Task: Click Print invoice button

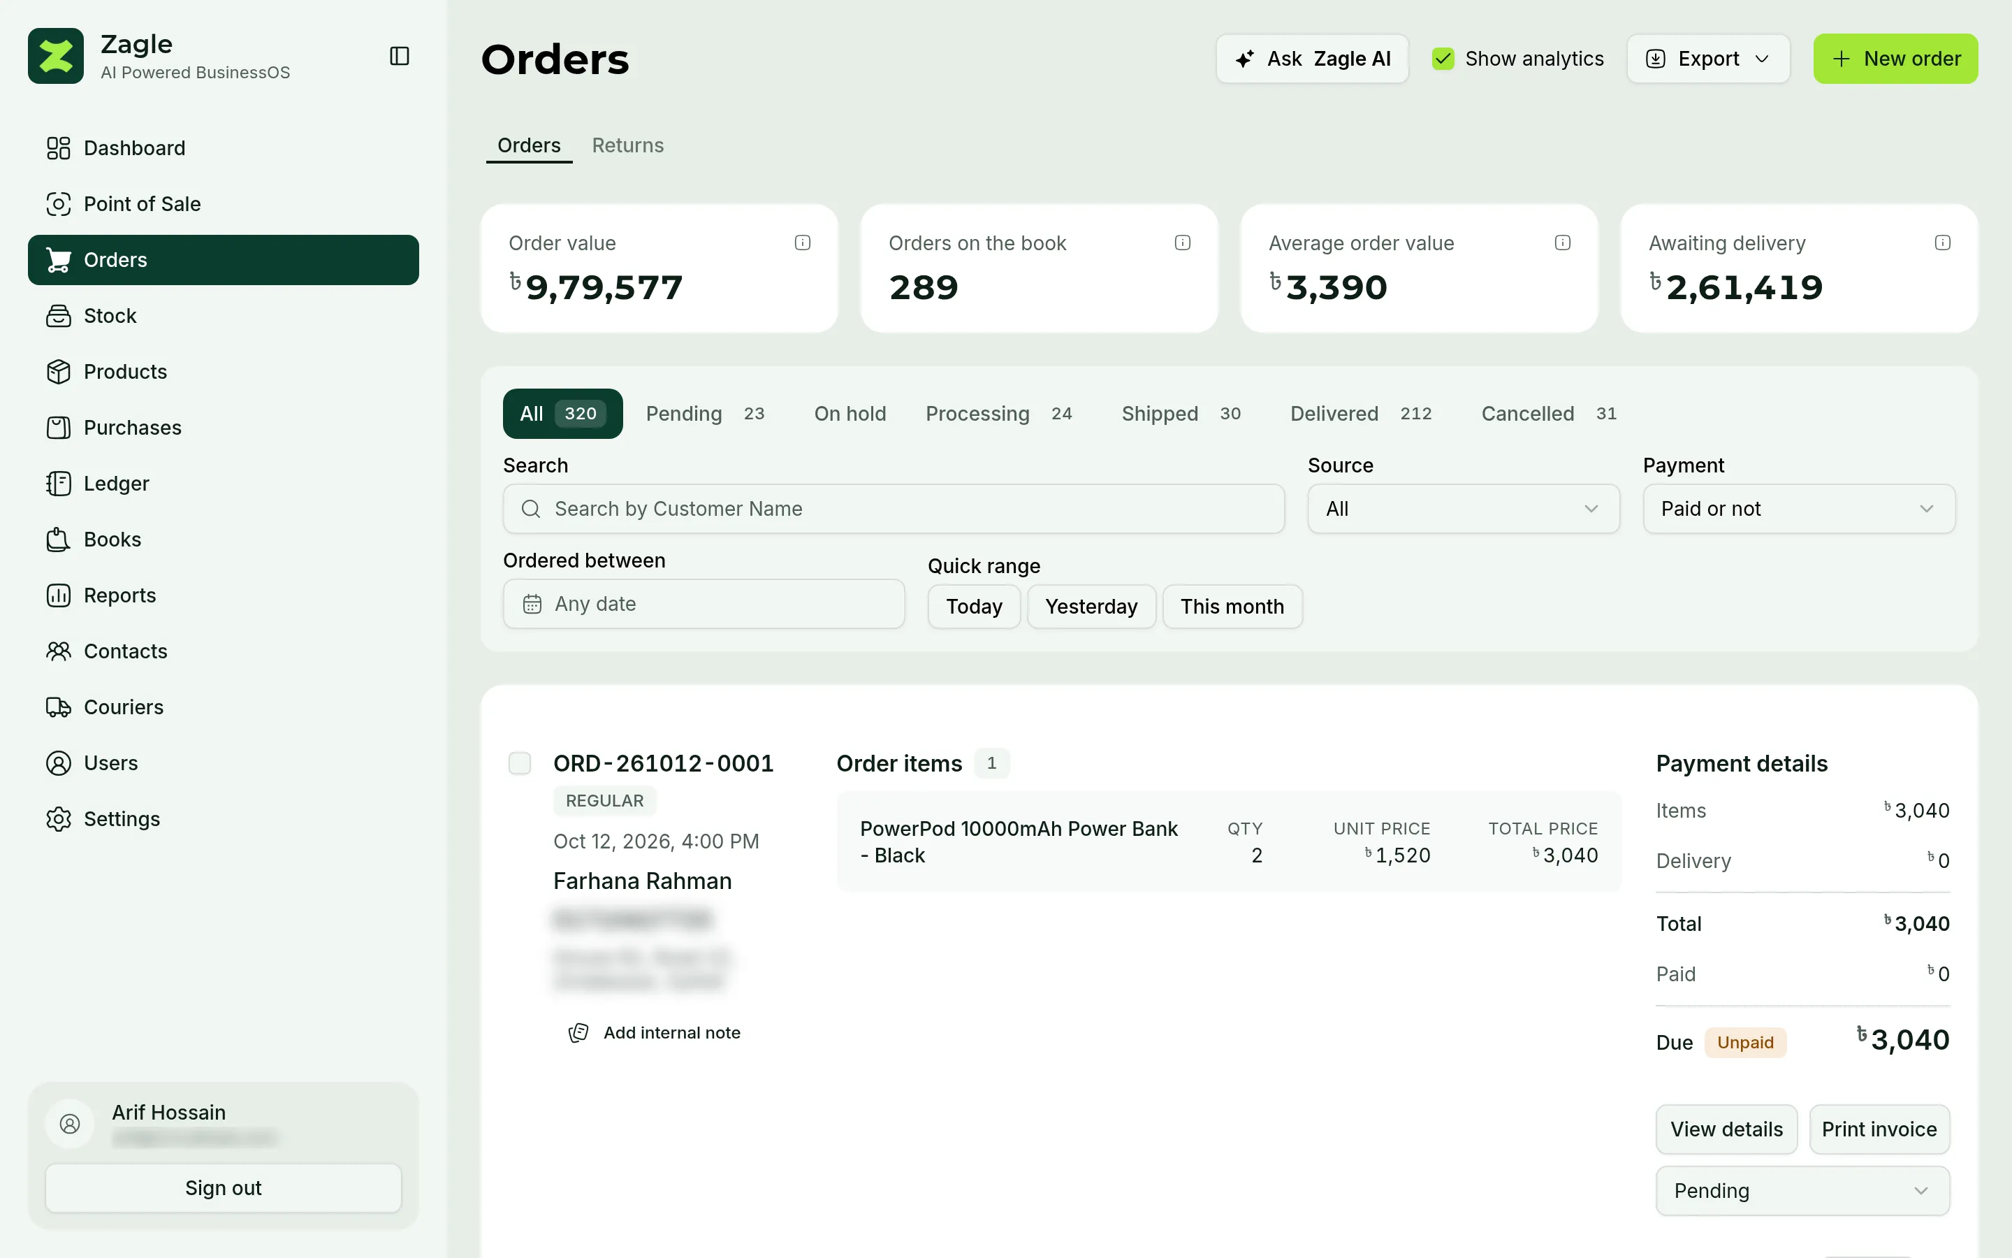Action: pos(1879,1129)
